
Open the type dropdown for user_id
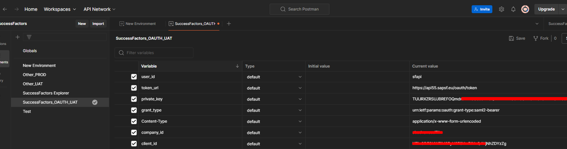[274, 77]
